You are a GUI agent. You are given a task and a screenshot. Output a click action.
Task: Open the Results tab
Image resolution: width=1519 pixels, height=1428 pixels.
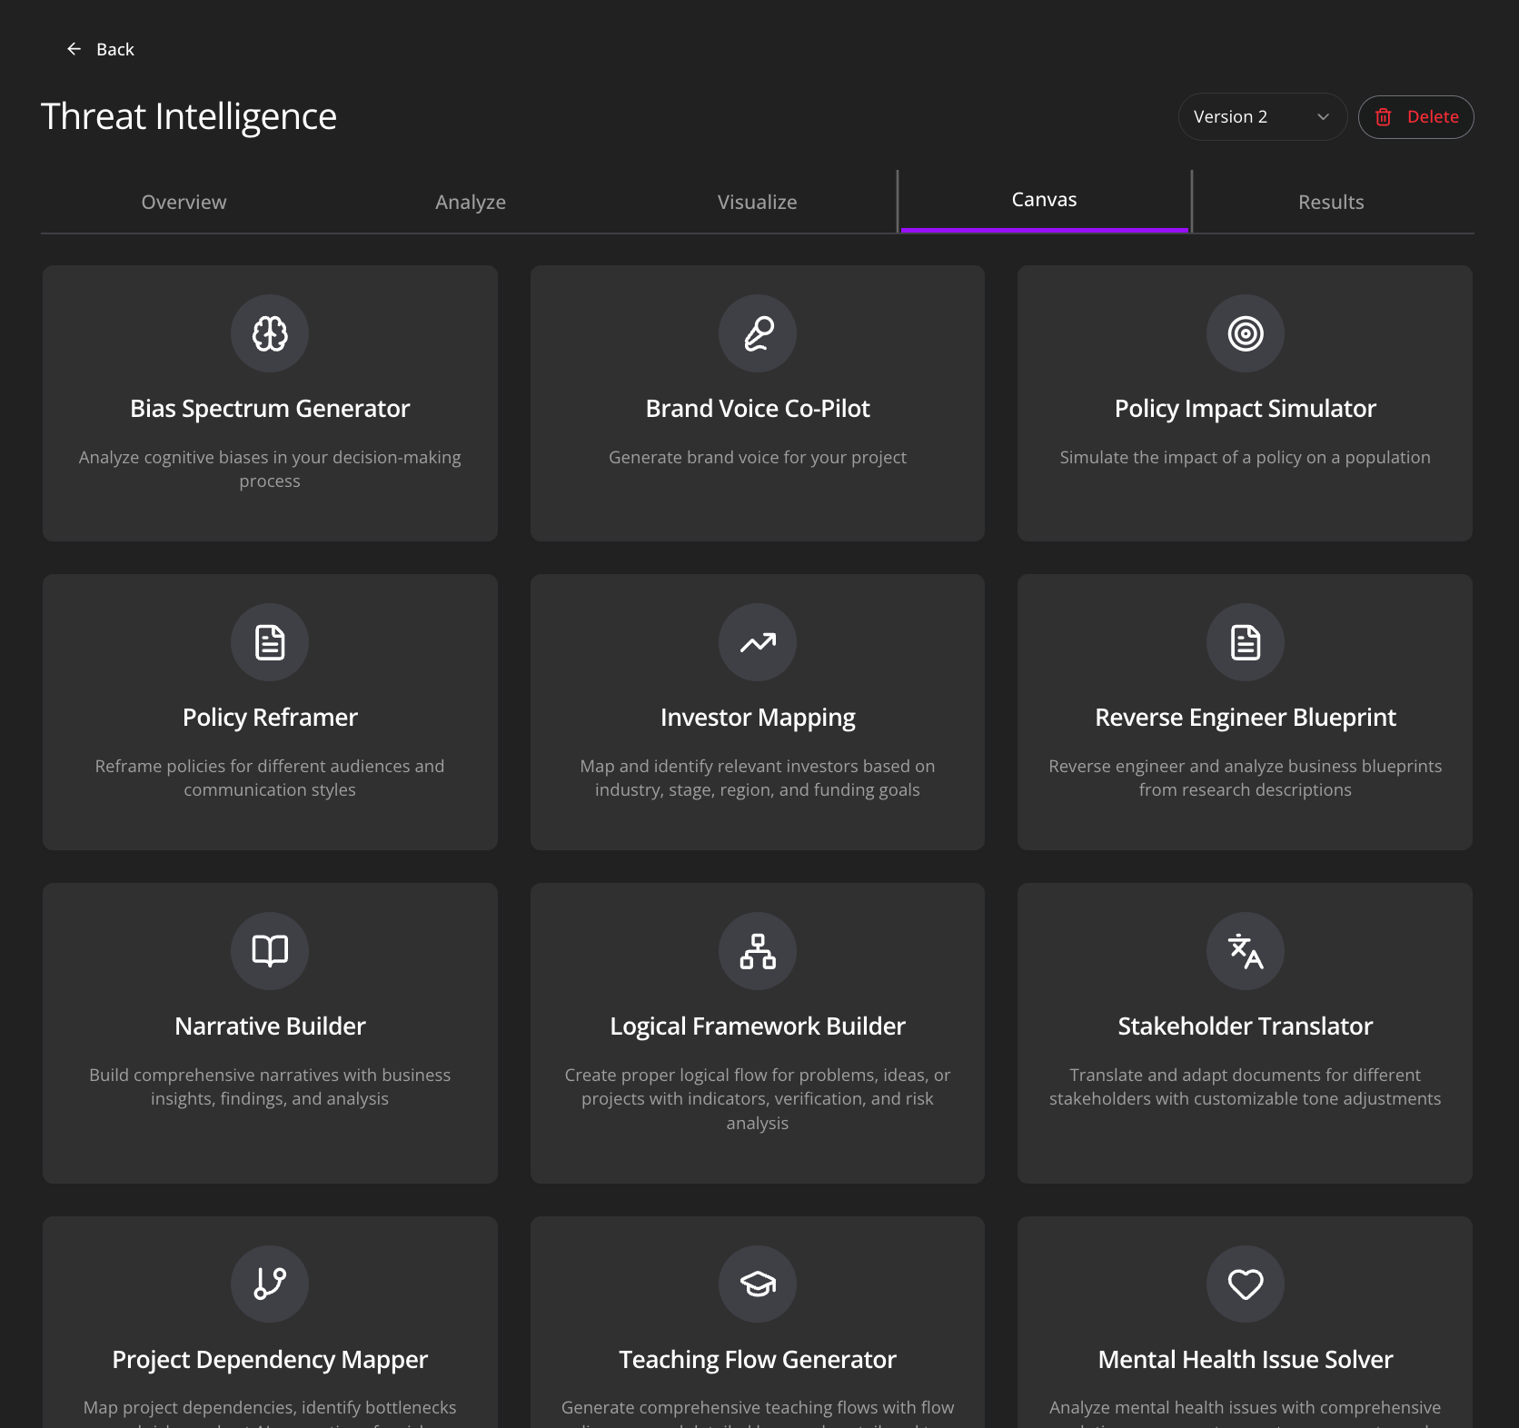pyautogui.click(x=1331, y=201)
